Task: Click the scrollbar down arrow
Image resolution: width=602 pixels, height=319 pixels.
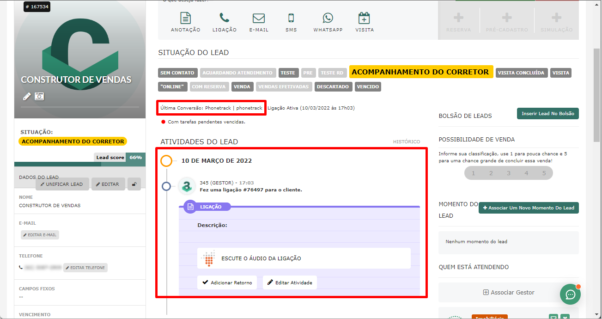Action: [x=596, y=314]
